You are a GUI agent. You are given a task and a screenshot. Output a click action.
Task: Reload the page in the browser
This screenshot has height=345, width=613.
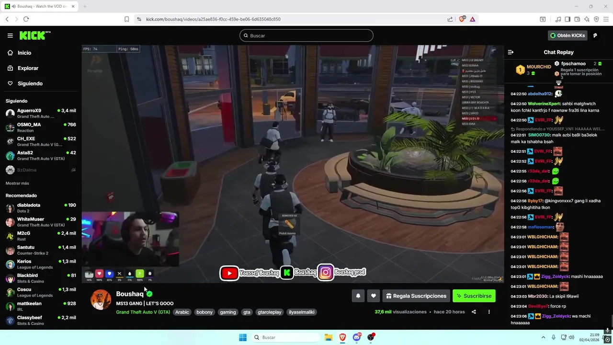pyautogui.click(x=26, y=19)
